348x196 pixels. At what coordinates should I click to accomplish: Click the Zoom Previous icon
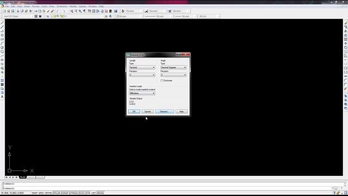[84, 11]
